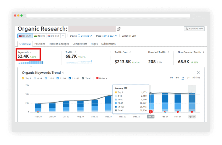Switch to the Position Changes tab
Image resolution: width=222 pixels, height=145 pixels.
[x=59, y=44]
